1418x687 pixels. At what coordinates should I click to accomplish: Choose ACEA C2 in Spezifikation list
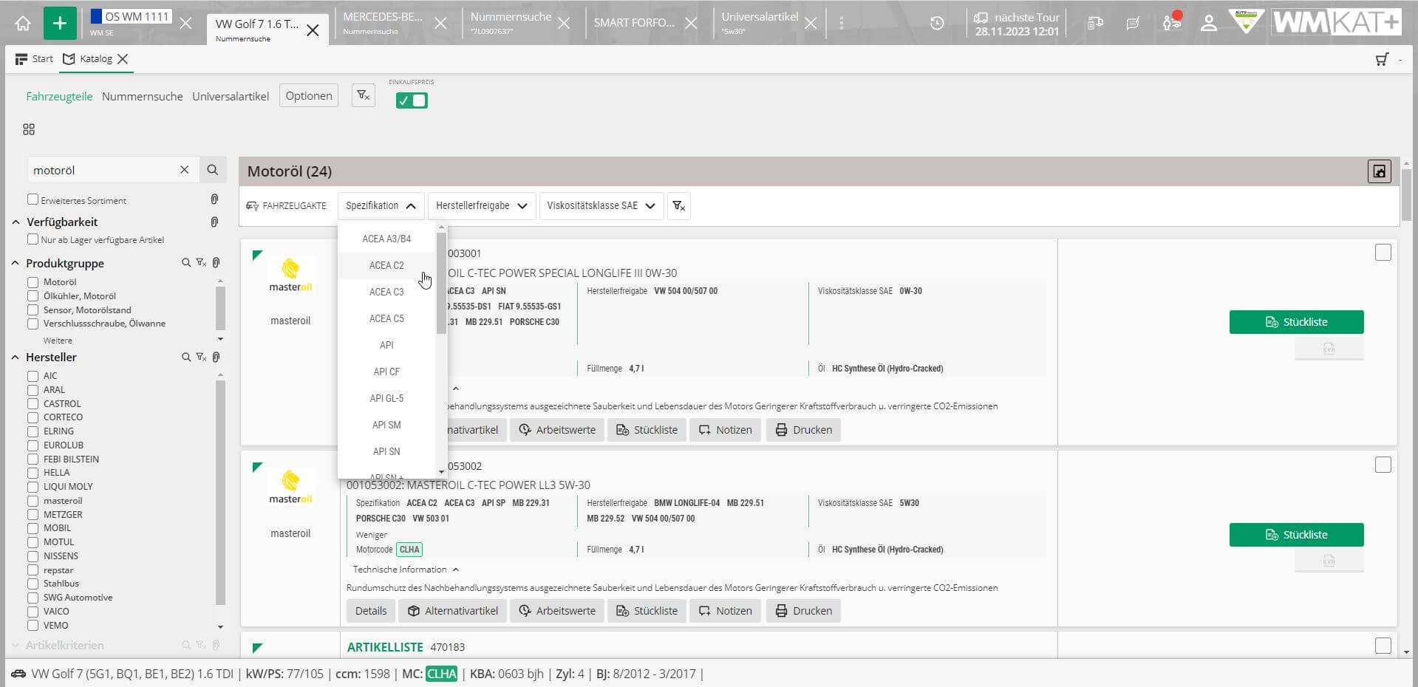click(x=386, y=265)
